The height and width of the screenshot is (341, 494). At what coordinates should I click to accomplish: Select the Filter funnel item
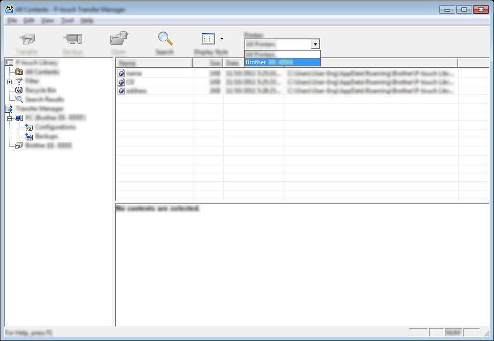pos(19,81)
